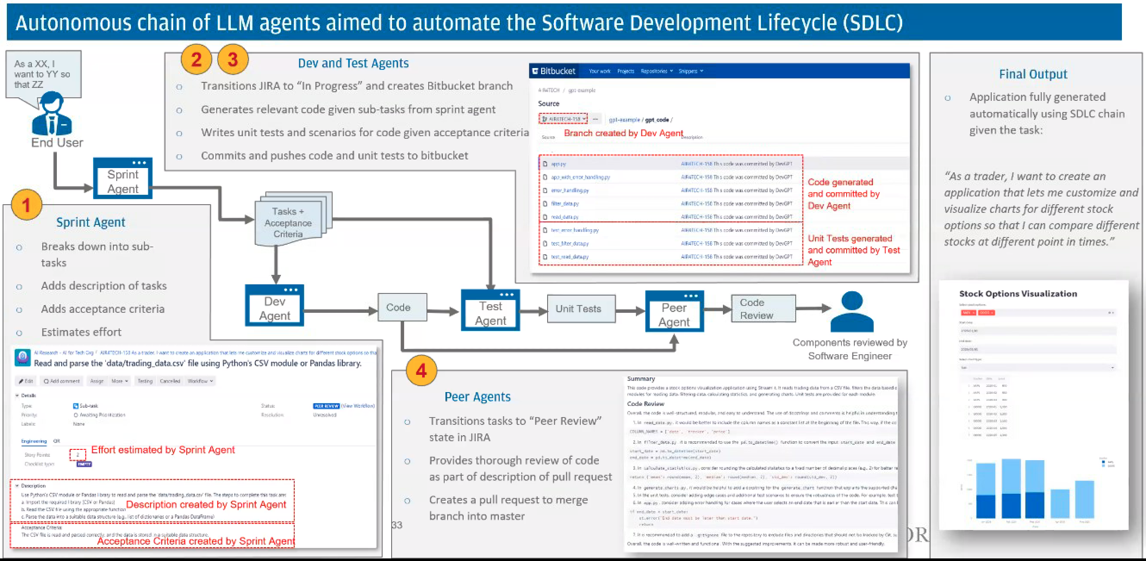The image size is (1146, 561).
Task: Expand the Snippets dropdown in Bitbucket
Action: point(691,71)
